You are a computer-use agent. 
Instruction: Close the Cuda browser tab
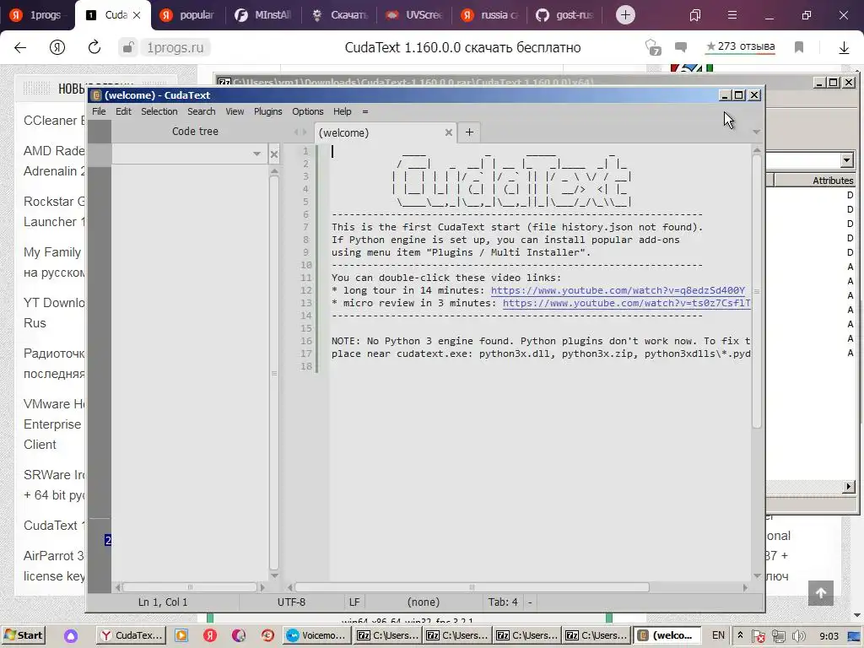click(137, 15)
